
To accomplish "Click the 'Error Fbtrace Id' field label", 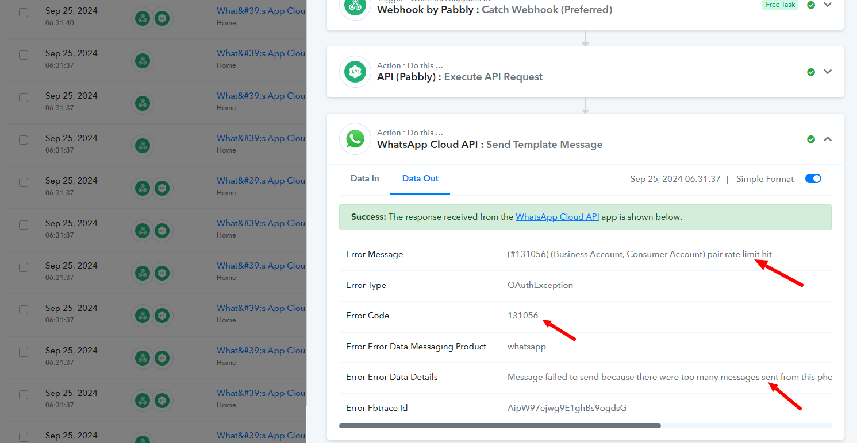I will click(377, 408).
